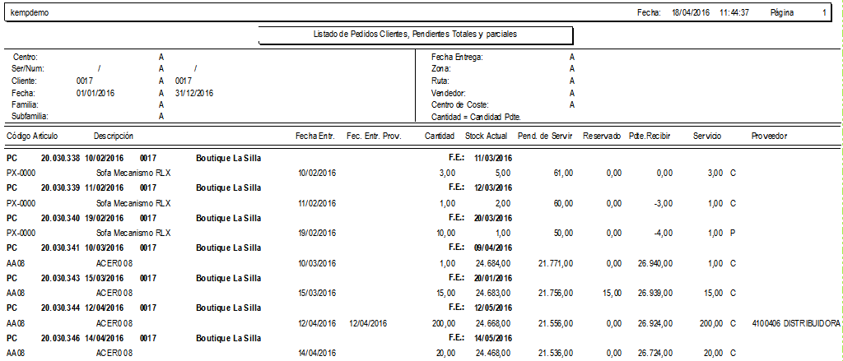
Task: Click the order date 12/04/2016 in PC 20.030.344 header
Action: tap(105, 308)
